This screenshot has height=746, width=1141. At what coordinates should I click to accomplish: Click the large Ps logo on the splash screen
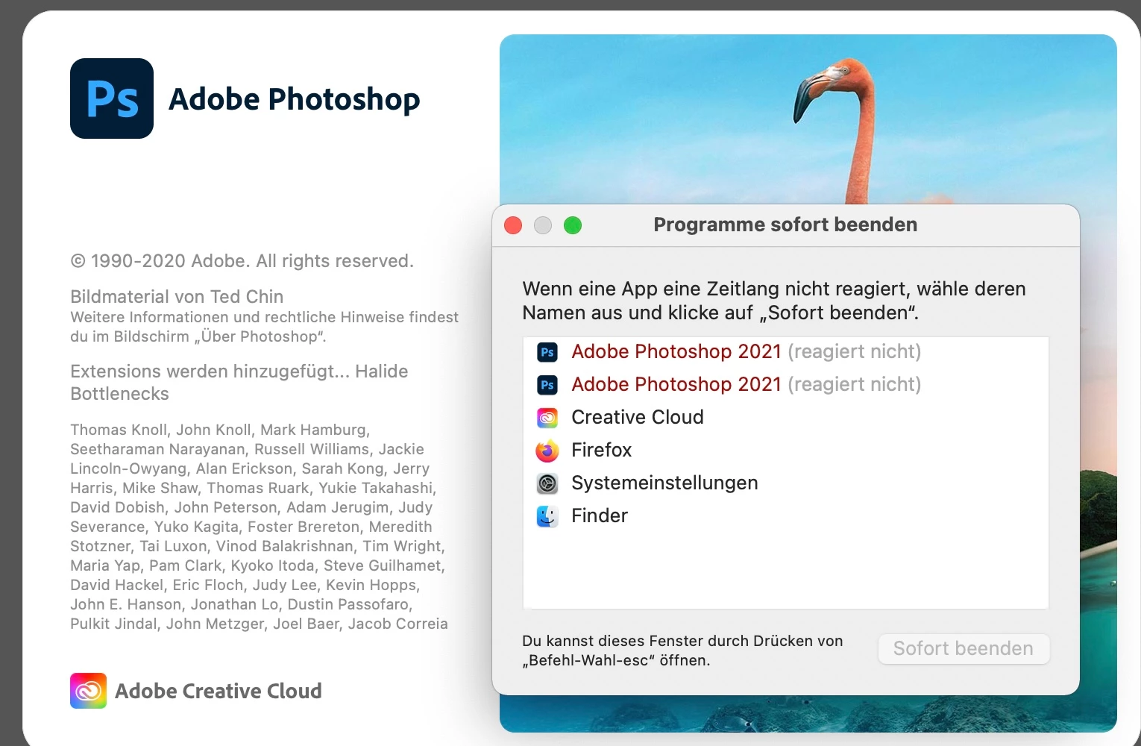[x=112, y=98]
